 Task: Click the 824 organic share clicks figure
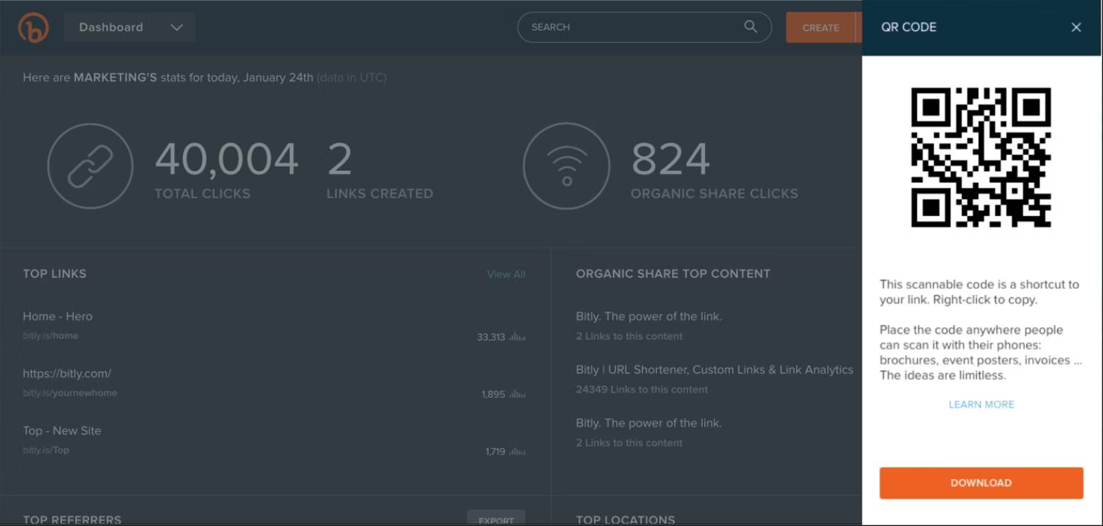pyautogui.click(x=670, y=158)
